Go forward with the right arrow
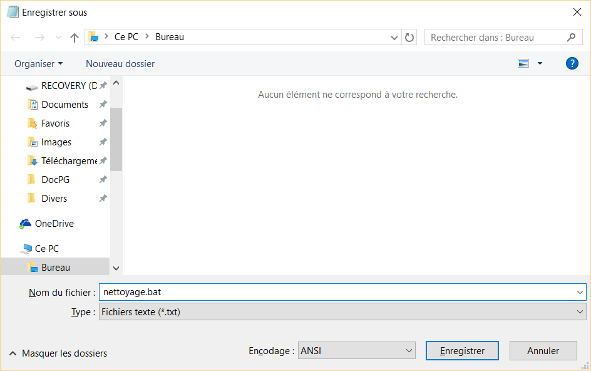591x371 pixels. [39, 38]
